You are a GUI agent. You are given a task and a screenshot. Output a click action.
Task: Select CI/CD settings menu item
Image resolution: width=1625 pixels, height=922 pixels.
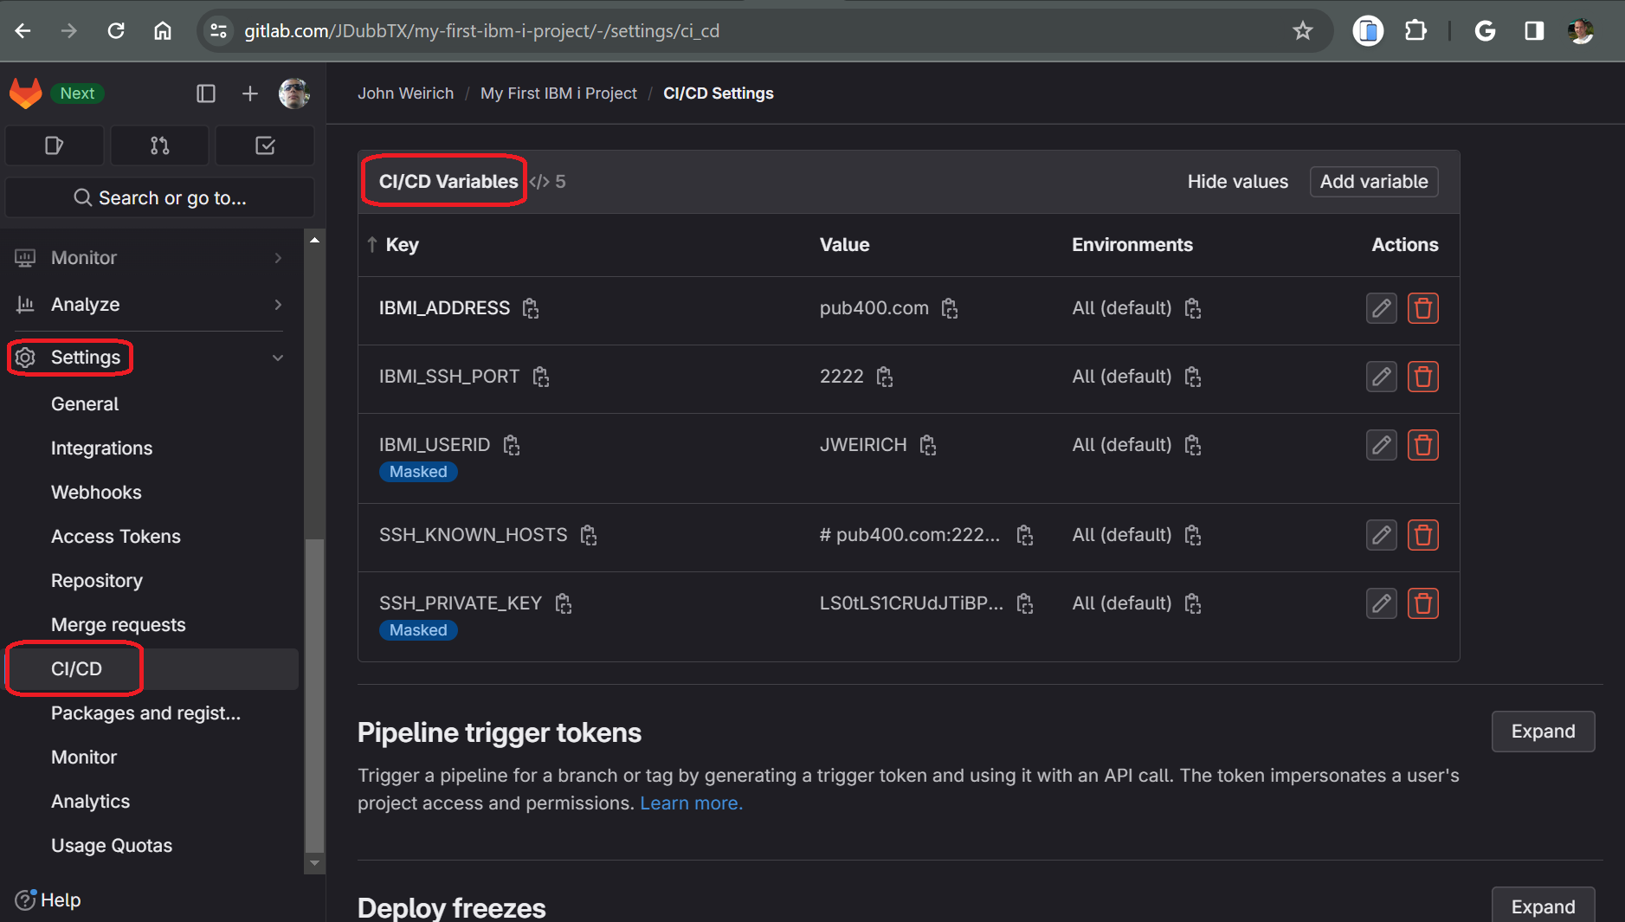(152, 669)
